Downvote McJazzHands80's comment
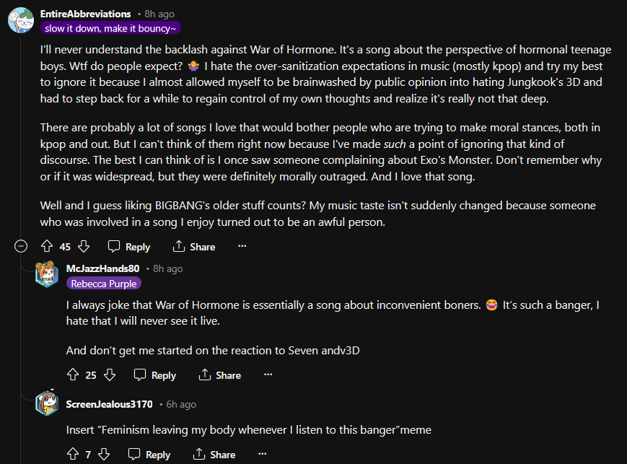 (109, 375)
